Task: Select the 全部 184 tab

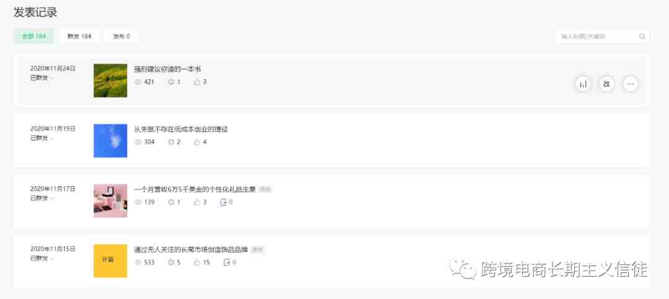Action: (33, 37)
